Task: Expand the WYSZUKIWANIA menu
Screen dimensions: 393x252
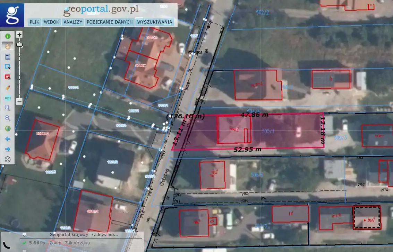Action: (x=154, y=22)
